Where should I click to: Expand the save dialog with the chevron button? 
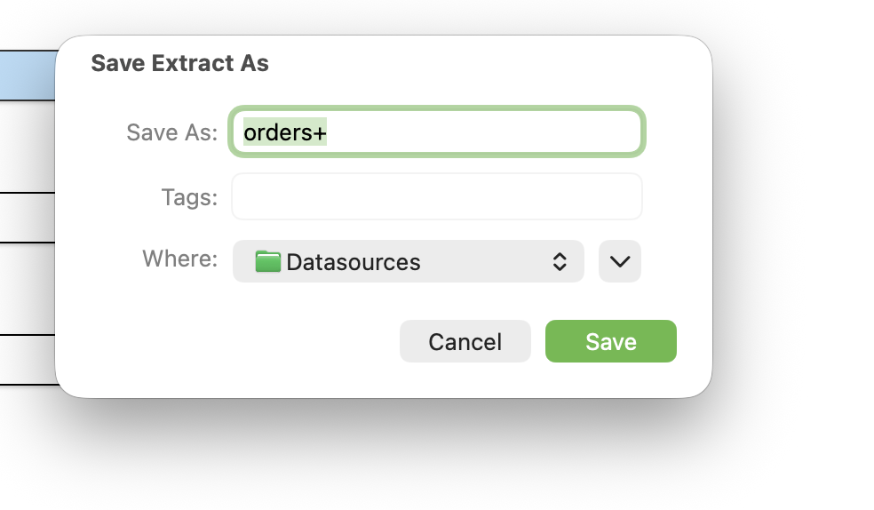point(620,261)
